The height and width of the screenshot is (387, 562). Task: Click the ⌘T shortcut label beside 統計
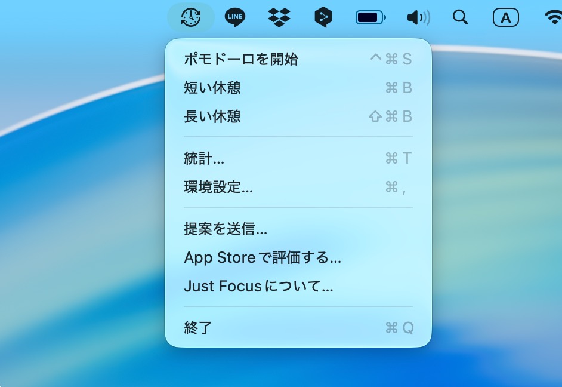pyautogui.click(x=399, y=158)
